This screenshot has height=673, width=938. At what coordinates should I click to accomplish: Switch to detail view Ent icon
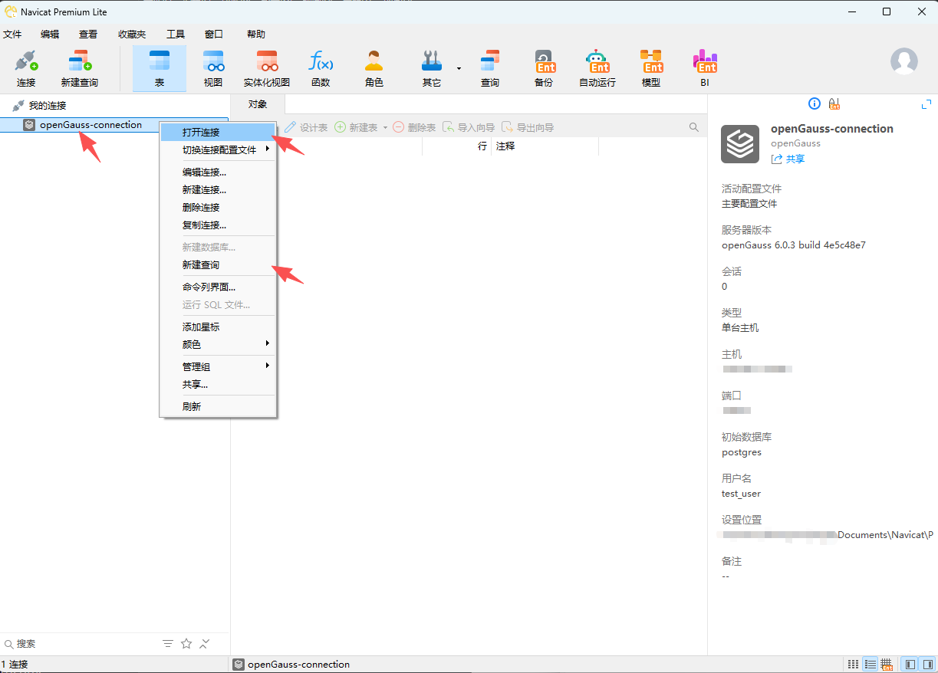click(x=887, y=665)
